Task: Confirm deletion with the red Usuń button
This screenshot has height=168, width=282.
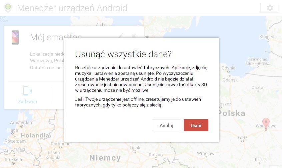Action: point(196,125)
